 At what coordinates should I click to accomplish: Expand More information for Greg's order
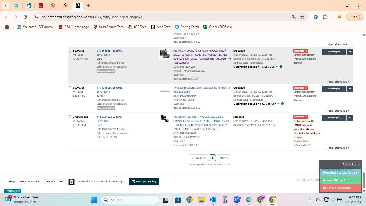[x=337, y=82]
